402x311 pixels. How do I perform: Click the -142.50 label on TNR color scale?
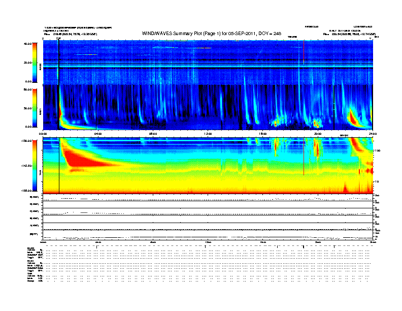(26, 166)
